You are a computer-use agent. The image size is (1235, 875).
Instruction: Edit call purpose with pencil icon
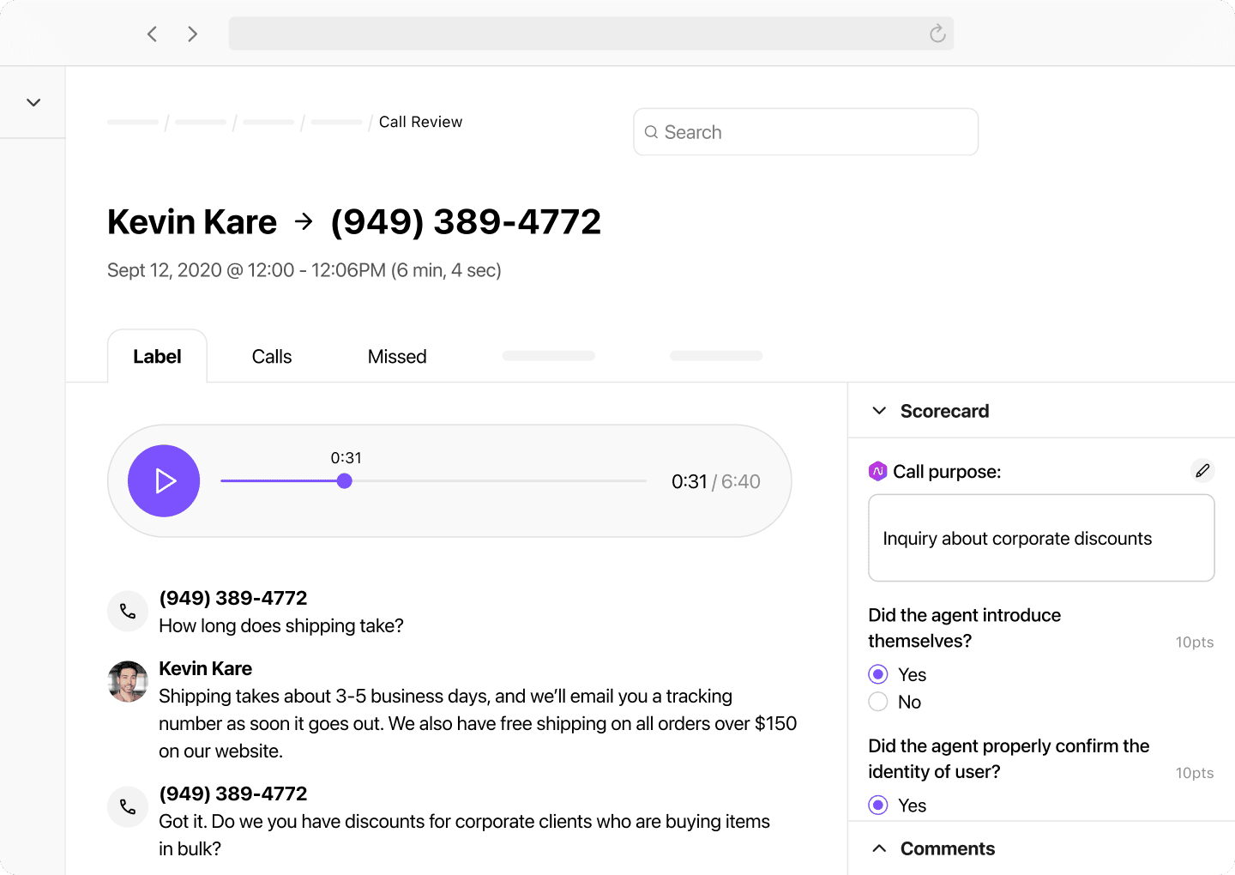click(1202, 471)
